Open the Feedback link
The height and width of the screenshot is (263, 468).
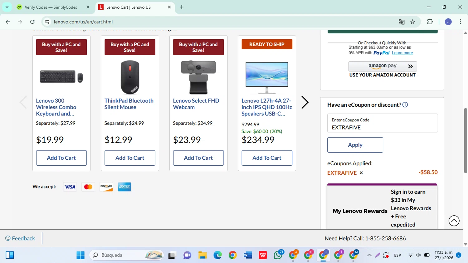point(20,238)
